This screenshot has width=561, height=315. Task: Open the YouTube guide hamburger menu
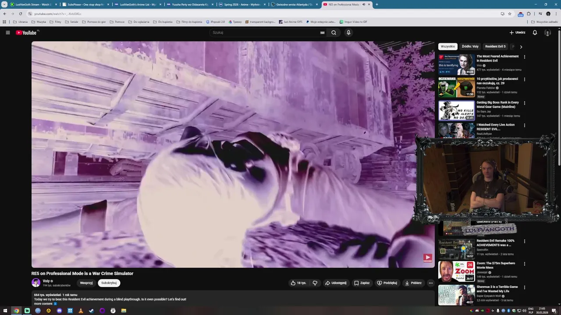[7, 32]
